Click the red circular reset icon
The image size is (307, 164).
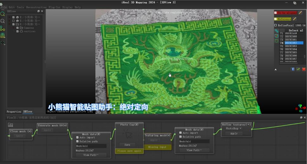(x=276, y=41)
